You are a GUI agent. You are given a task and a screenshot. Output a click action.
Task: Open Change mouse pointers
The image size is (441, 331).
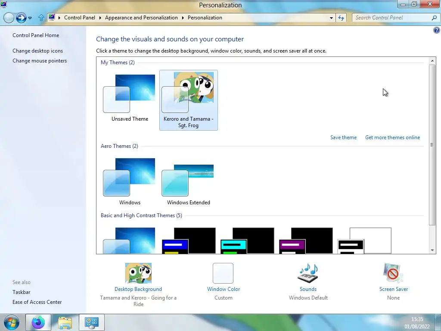pos(40,60)
